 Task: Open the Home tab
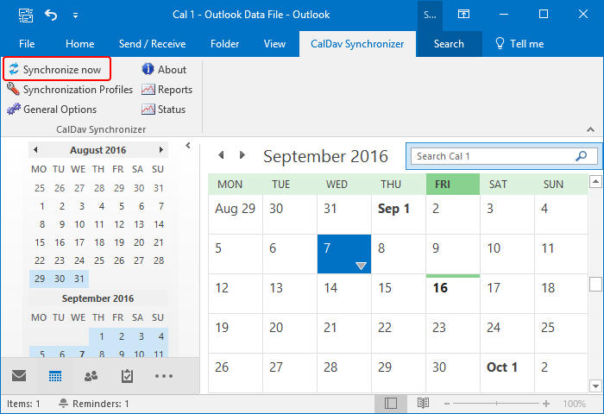[x=79, y=44]
